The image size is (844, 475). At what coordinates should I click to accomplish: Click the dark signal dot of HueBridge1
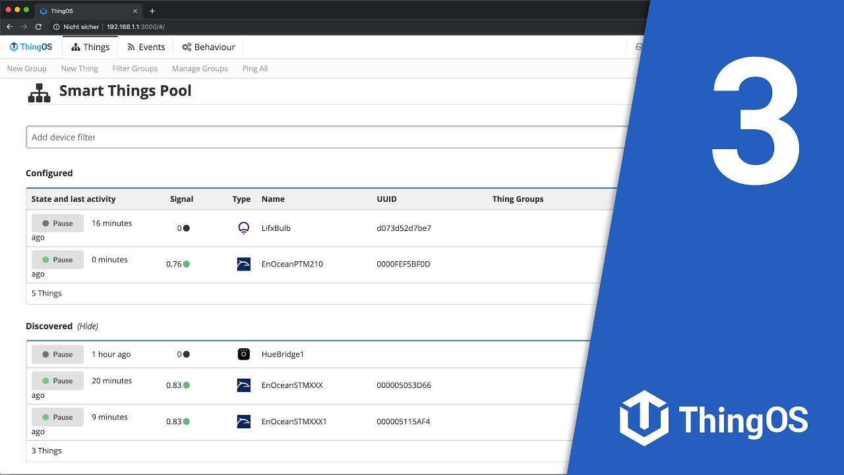point(186,354)
